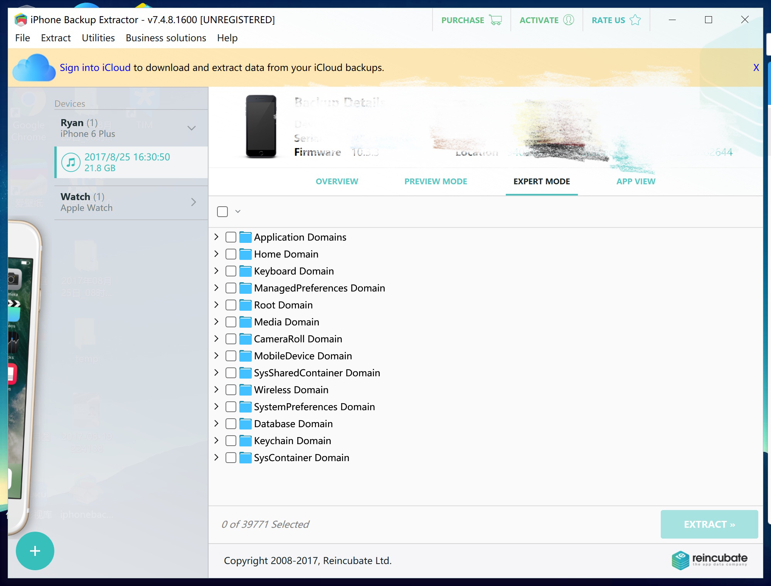Click the Sign into iCloud link
This screenshot has height=586, width=771.
click(x=95, y=68)
